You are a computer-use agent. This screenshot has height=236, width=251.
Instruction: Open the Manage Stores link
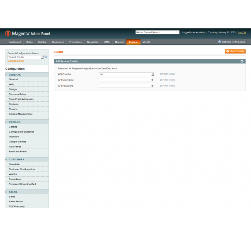pyautogui.click(x=16, y=61)
